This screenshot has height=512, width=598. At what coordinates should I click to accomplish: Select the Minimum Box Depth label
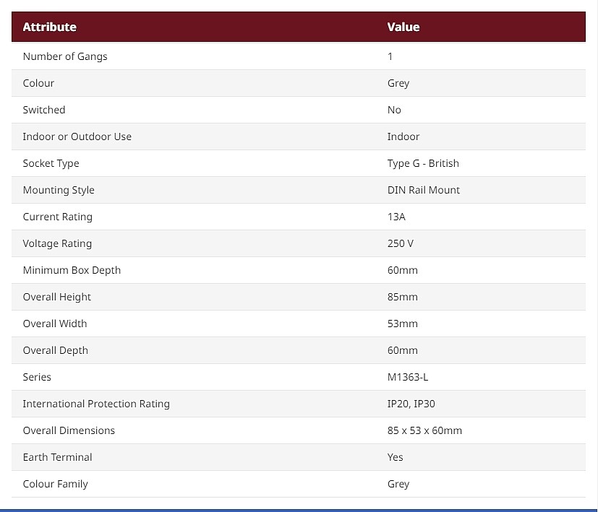(72, 269)
